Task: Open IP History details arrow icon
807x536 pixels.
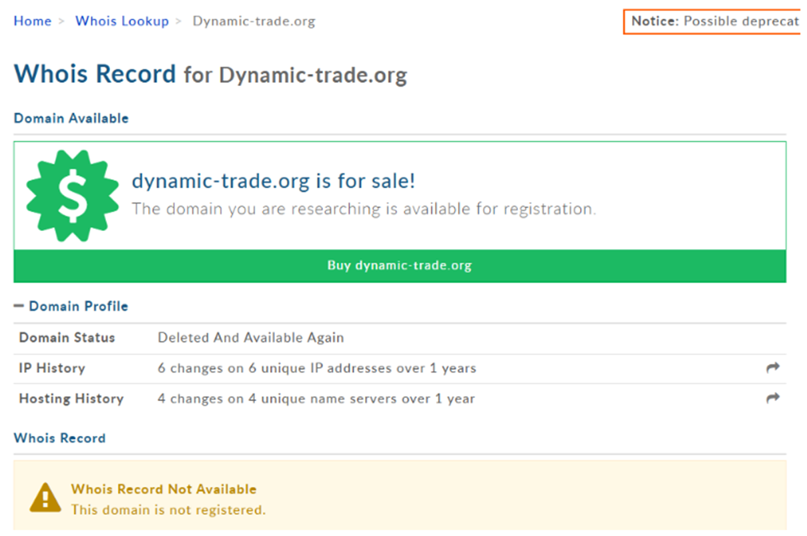Action: pyautogui.click(x=773, y=368)
